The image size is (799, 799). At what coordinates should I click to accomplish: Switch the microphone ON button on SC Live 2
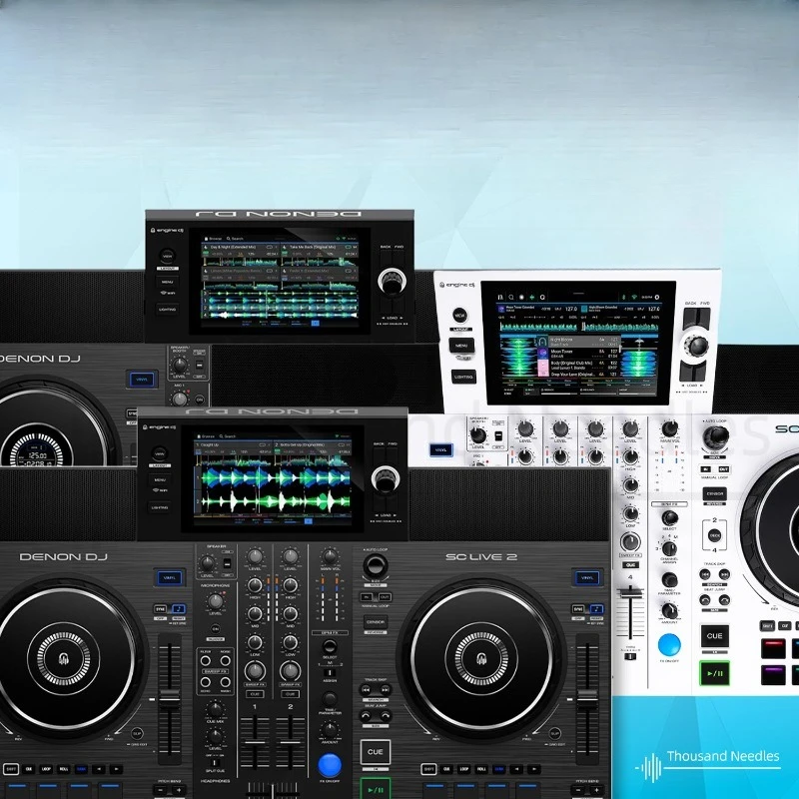pyautogui.click(x=216, y=629)
